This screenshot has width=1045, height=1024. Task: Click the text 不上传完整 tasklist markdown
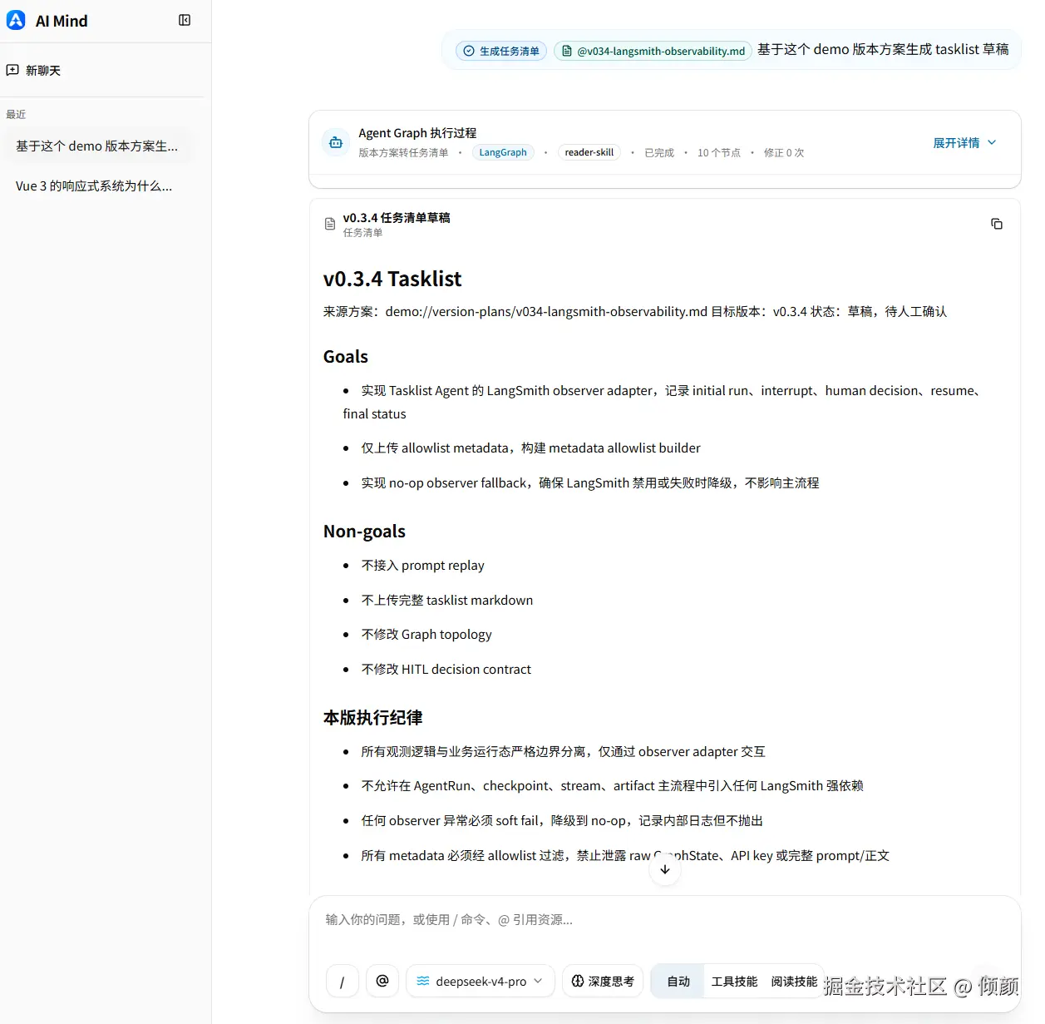tap(447, 601)
